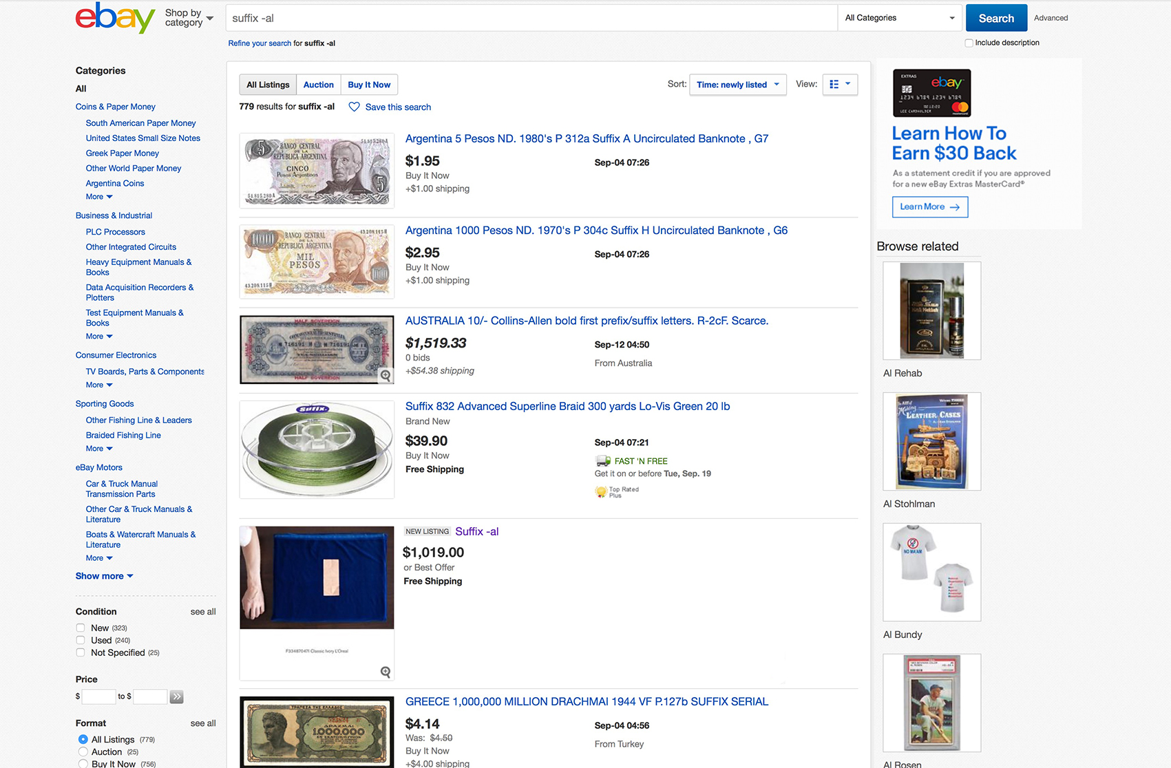Expand More under Consumer Electronics
The height and width of the screenshot is (768, 1171).
(x=99, y=385)
